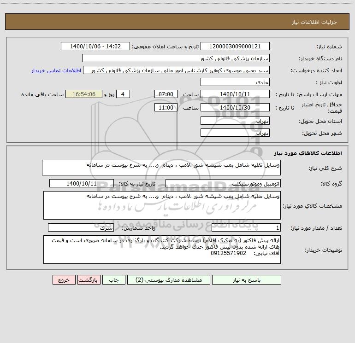Image resolution: width=355 pixels, height=343 pixels.
Task: Click the general description box beside شرح کلی نیاز
Action: coord(161,168)
